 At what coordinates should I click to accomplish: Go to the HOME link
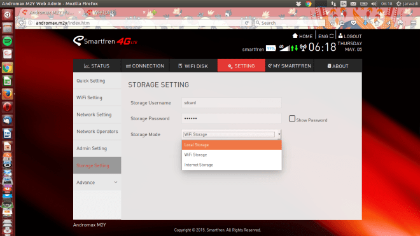302,36
